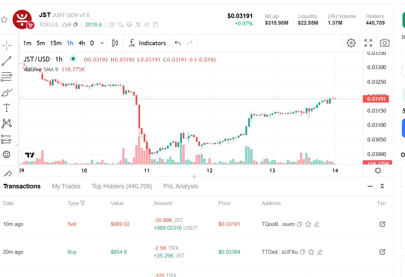
Task: Star the TQooB...isuim address
Action: point(308,224)
